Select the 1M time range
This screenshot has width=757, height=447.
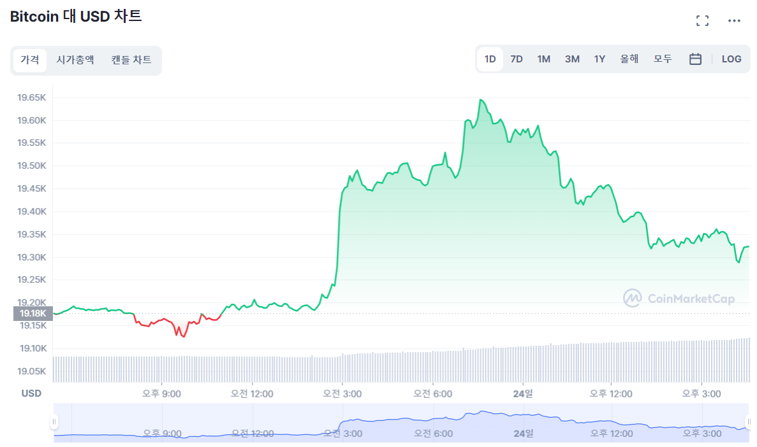[x=543, y=59]
